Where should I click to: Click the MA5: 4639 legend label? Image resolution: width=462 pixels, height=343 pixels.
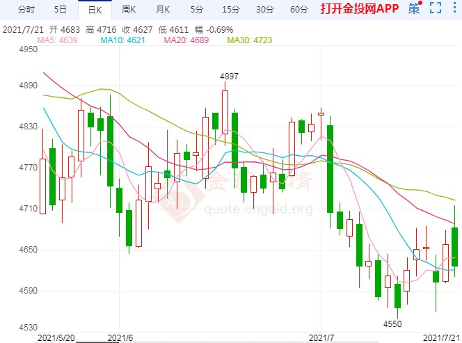pyautogui.click(x=57, y=40)
